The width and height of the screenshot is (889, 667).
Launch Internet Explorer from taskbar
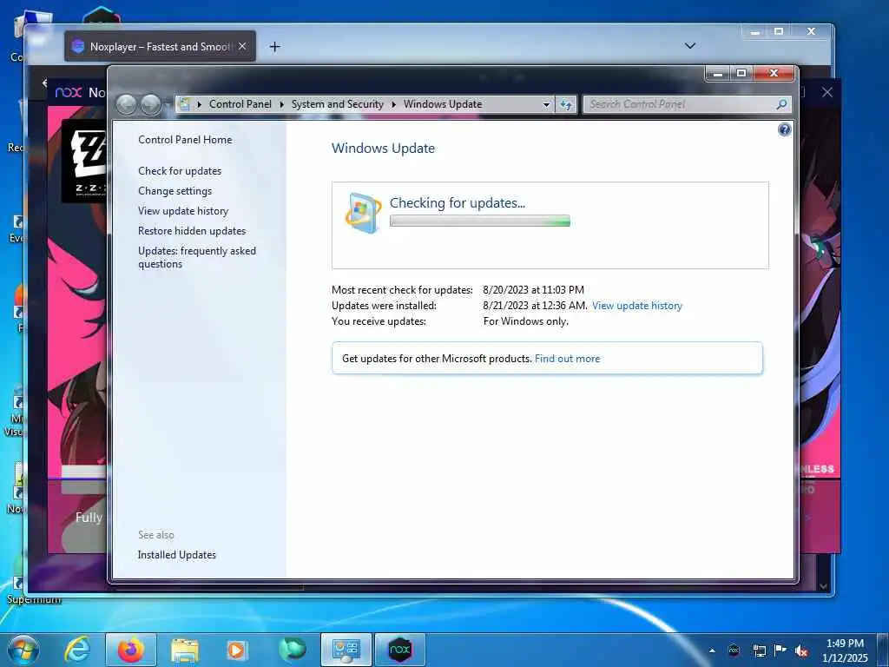click(77, 650)
